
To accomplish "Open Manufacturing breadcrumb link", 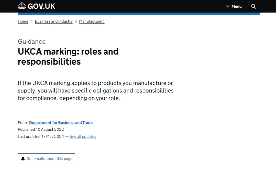I will (x=92, y=21).
